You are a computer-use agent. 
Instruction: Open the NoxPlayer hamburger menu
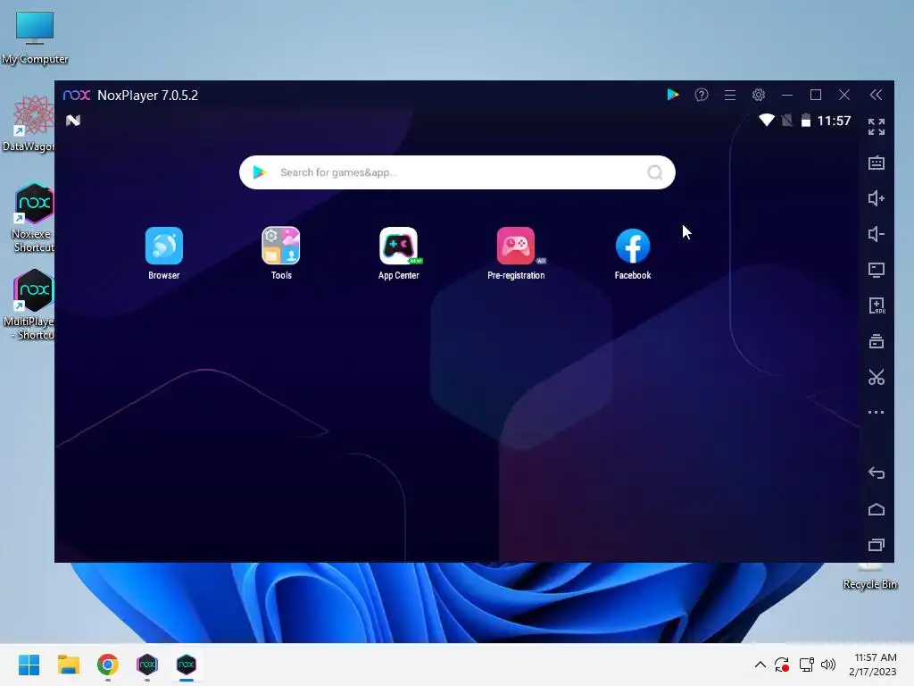[x=730, y=95]
